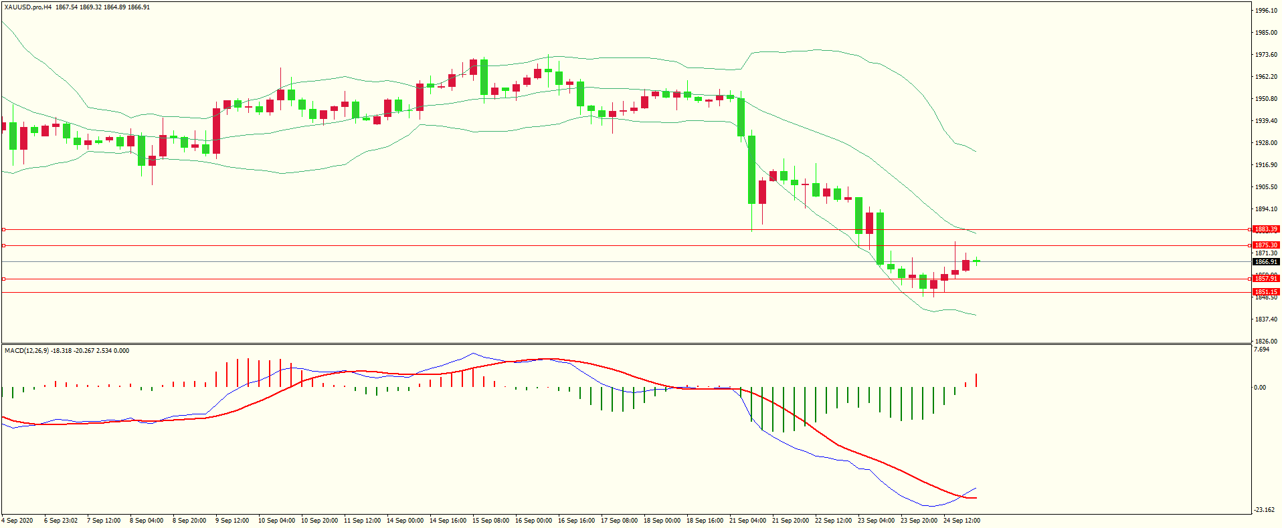Click the 1905.50 price axis value
Viewport: 1282px width, 528px height.
[x=1267, y=187]
